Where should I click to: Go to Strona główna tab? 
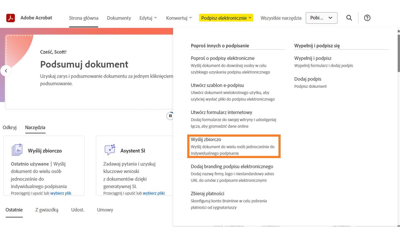click(x=83, y=18)
